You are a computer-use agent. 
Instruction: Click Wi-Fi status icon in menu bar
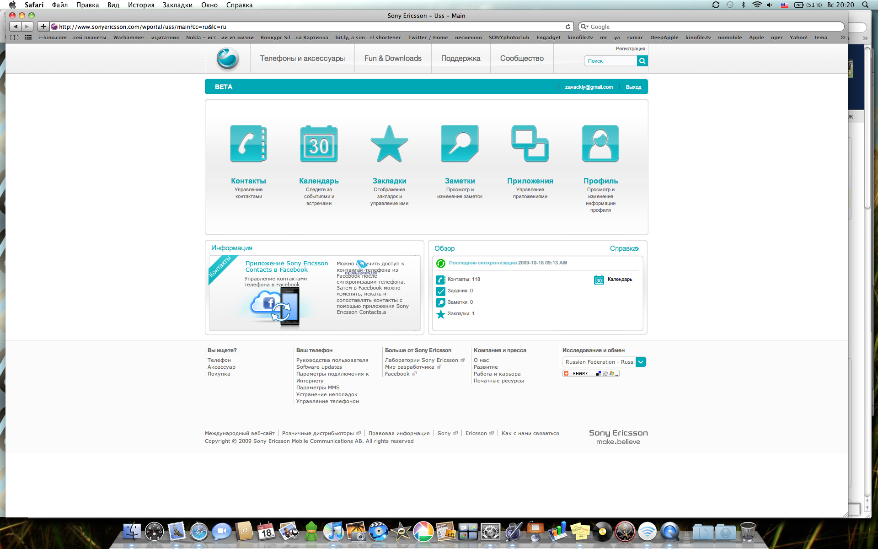pos(757,5)
